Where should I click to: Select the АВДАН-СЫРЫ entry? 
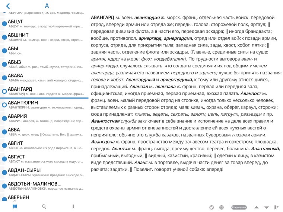(44, 172)
